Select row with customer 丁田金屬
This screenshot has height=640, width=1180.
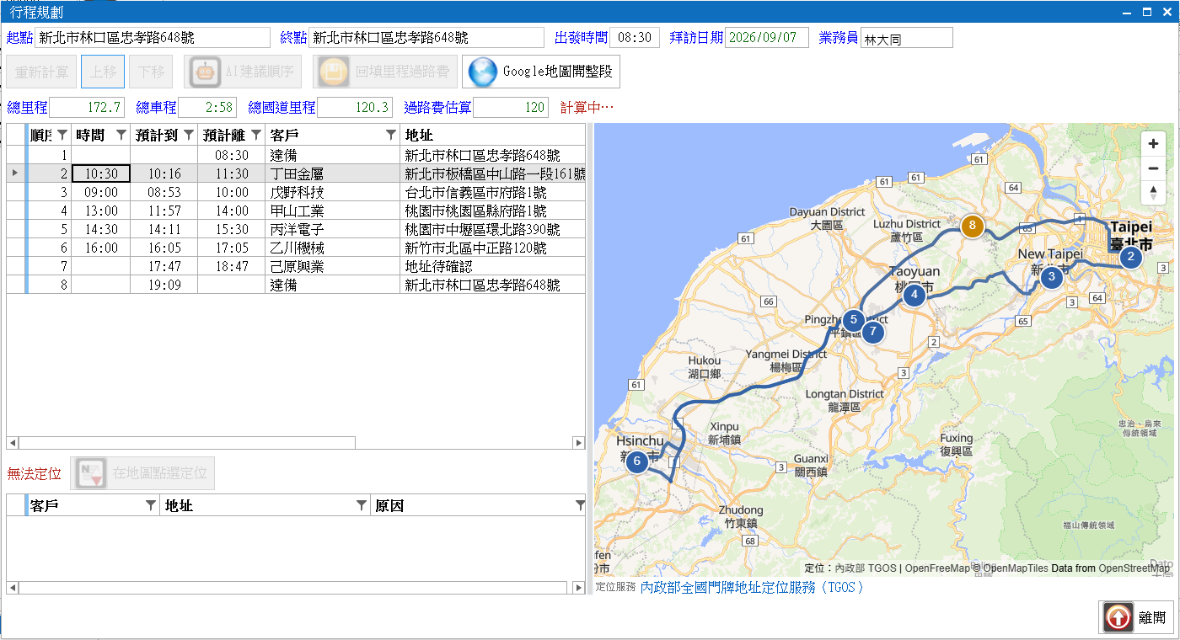click(x=296, y=173)
